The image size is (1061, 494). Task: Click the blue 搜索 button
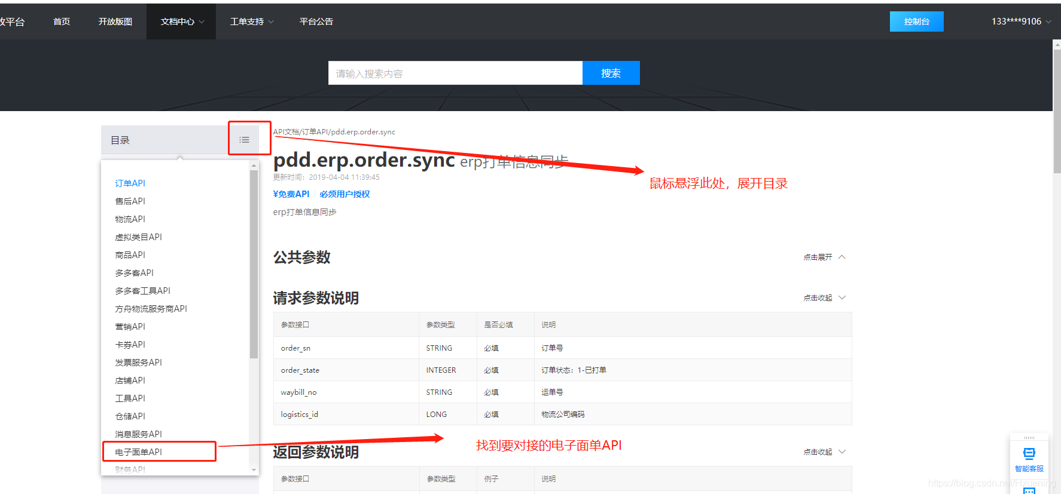point(611,73)
